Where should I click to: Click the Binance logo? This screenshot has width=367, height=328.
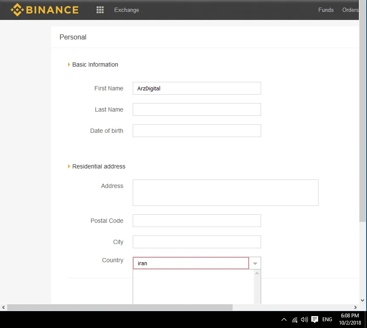click(45, 10)
